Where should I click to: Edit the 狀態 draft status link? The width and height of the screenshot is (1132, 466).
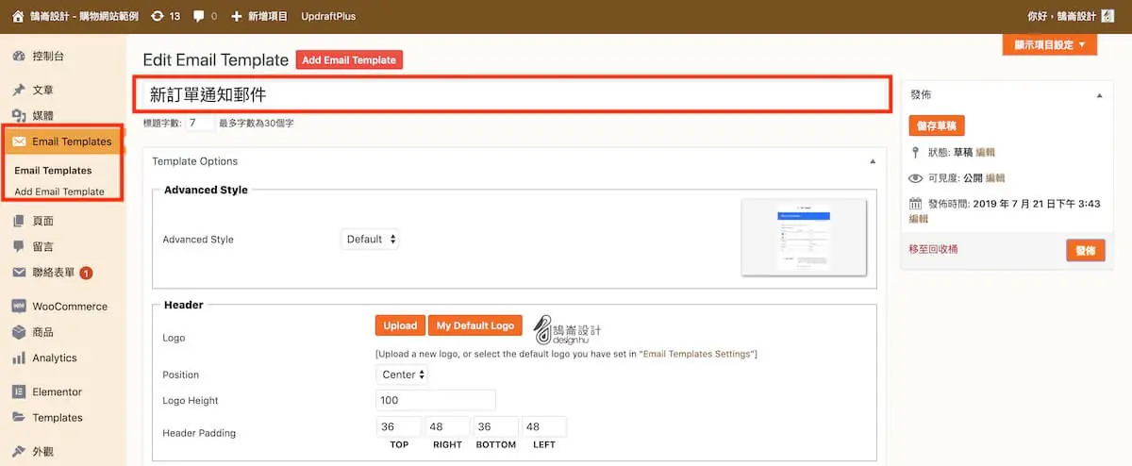985,152
